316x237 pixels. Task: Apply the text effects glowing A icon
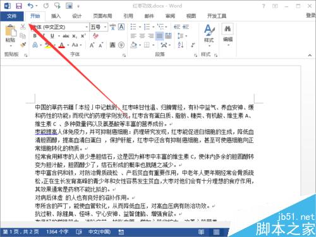(35, 45)
